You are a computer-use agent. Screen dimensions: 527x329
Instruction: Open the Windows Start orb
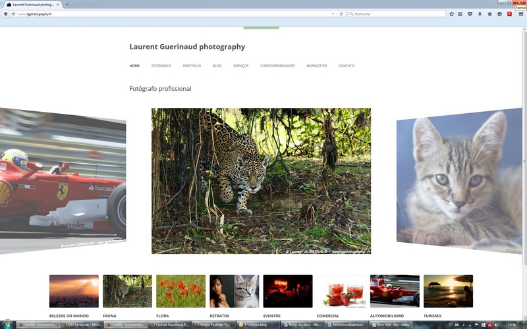pyautogui.click(x=7, y=324)
